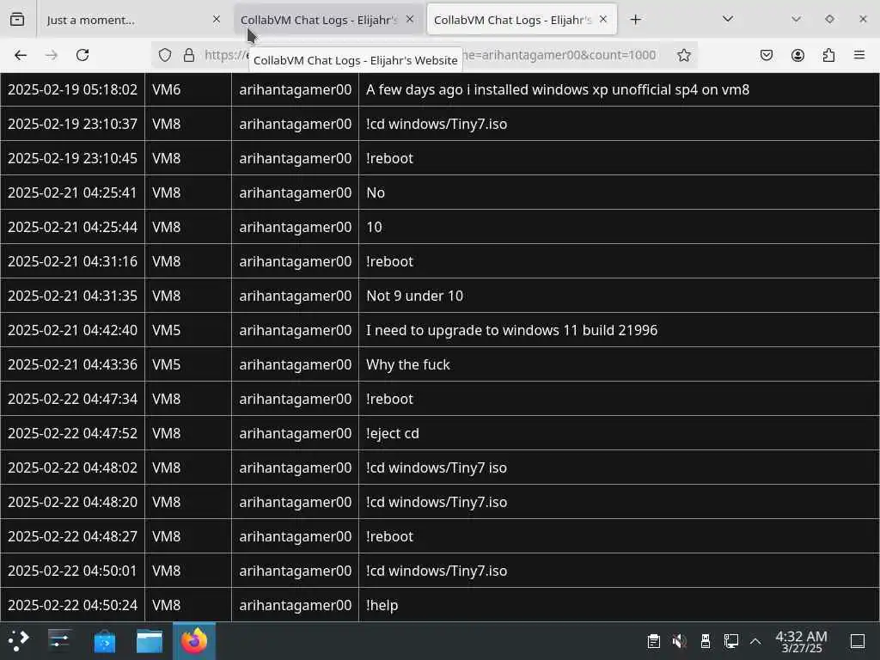Click window keep-above diamond button
Screen dimensions: 880x660
pyautogui.click(x=829, y=19)
